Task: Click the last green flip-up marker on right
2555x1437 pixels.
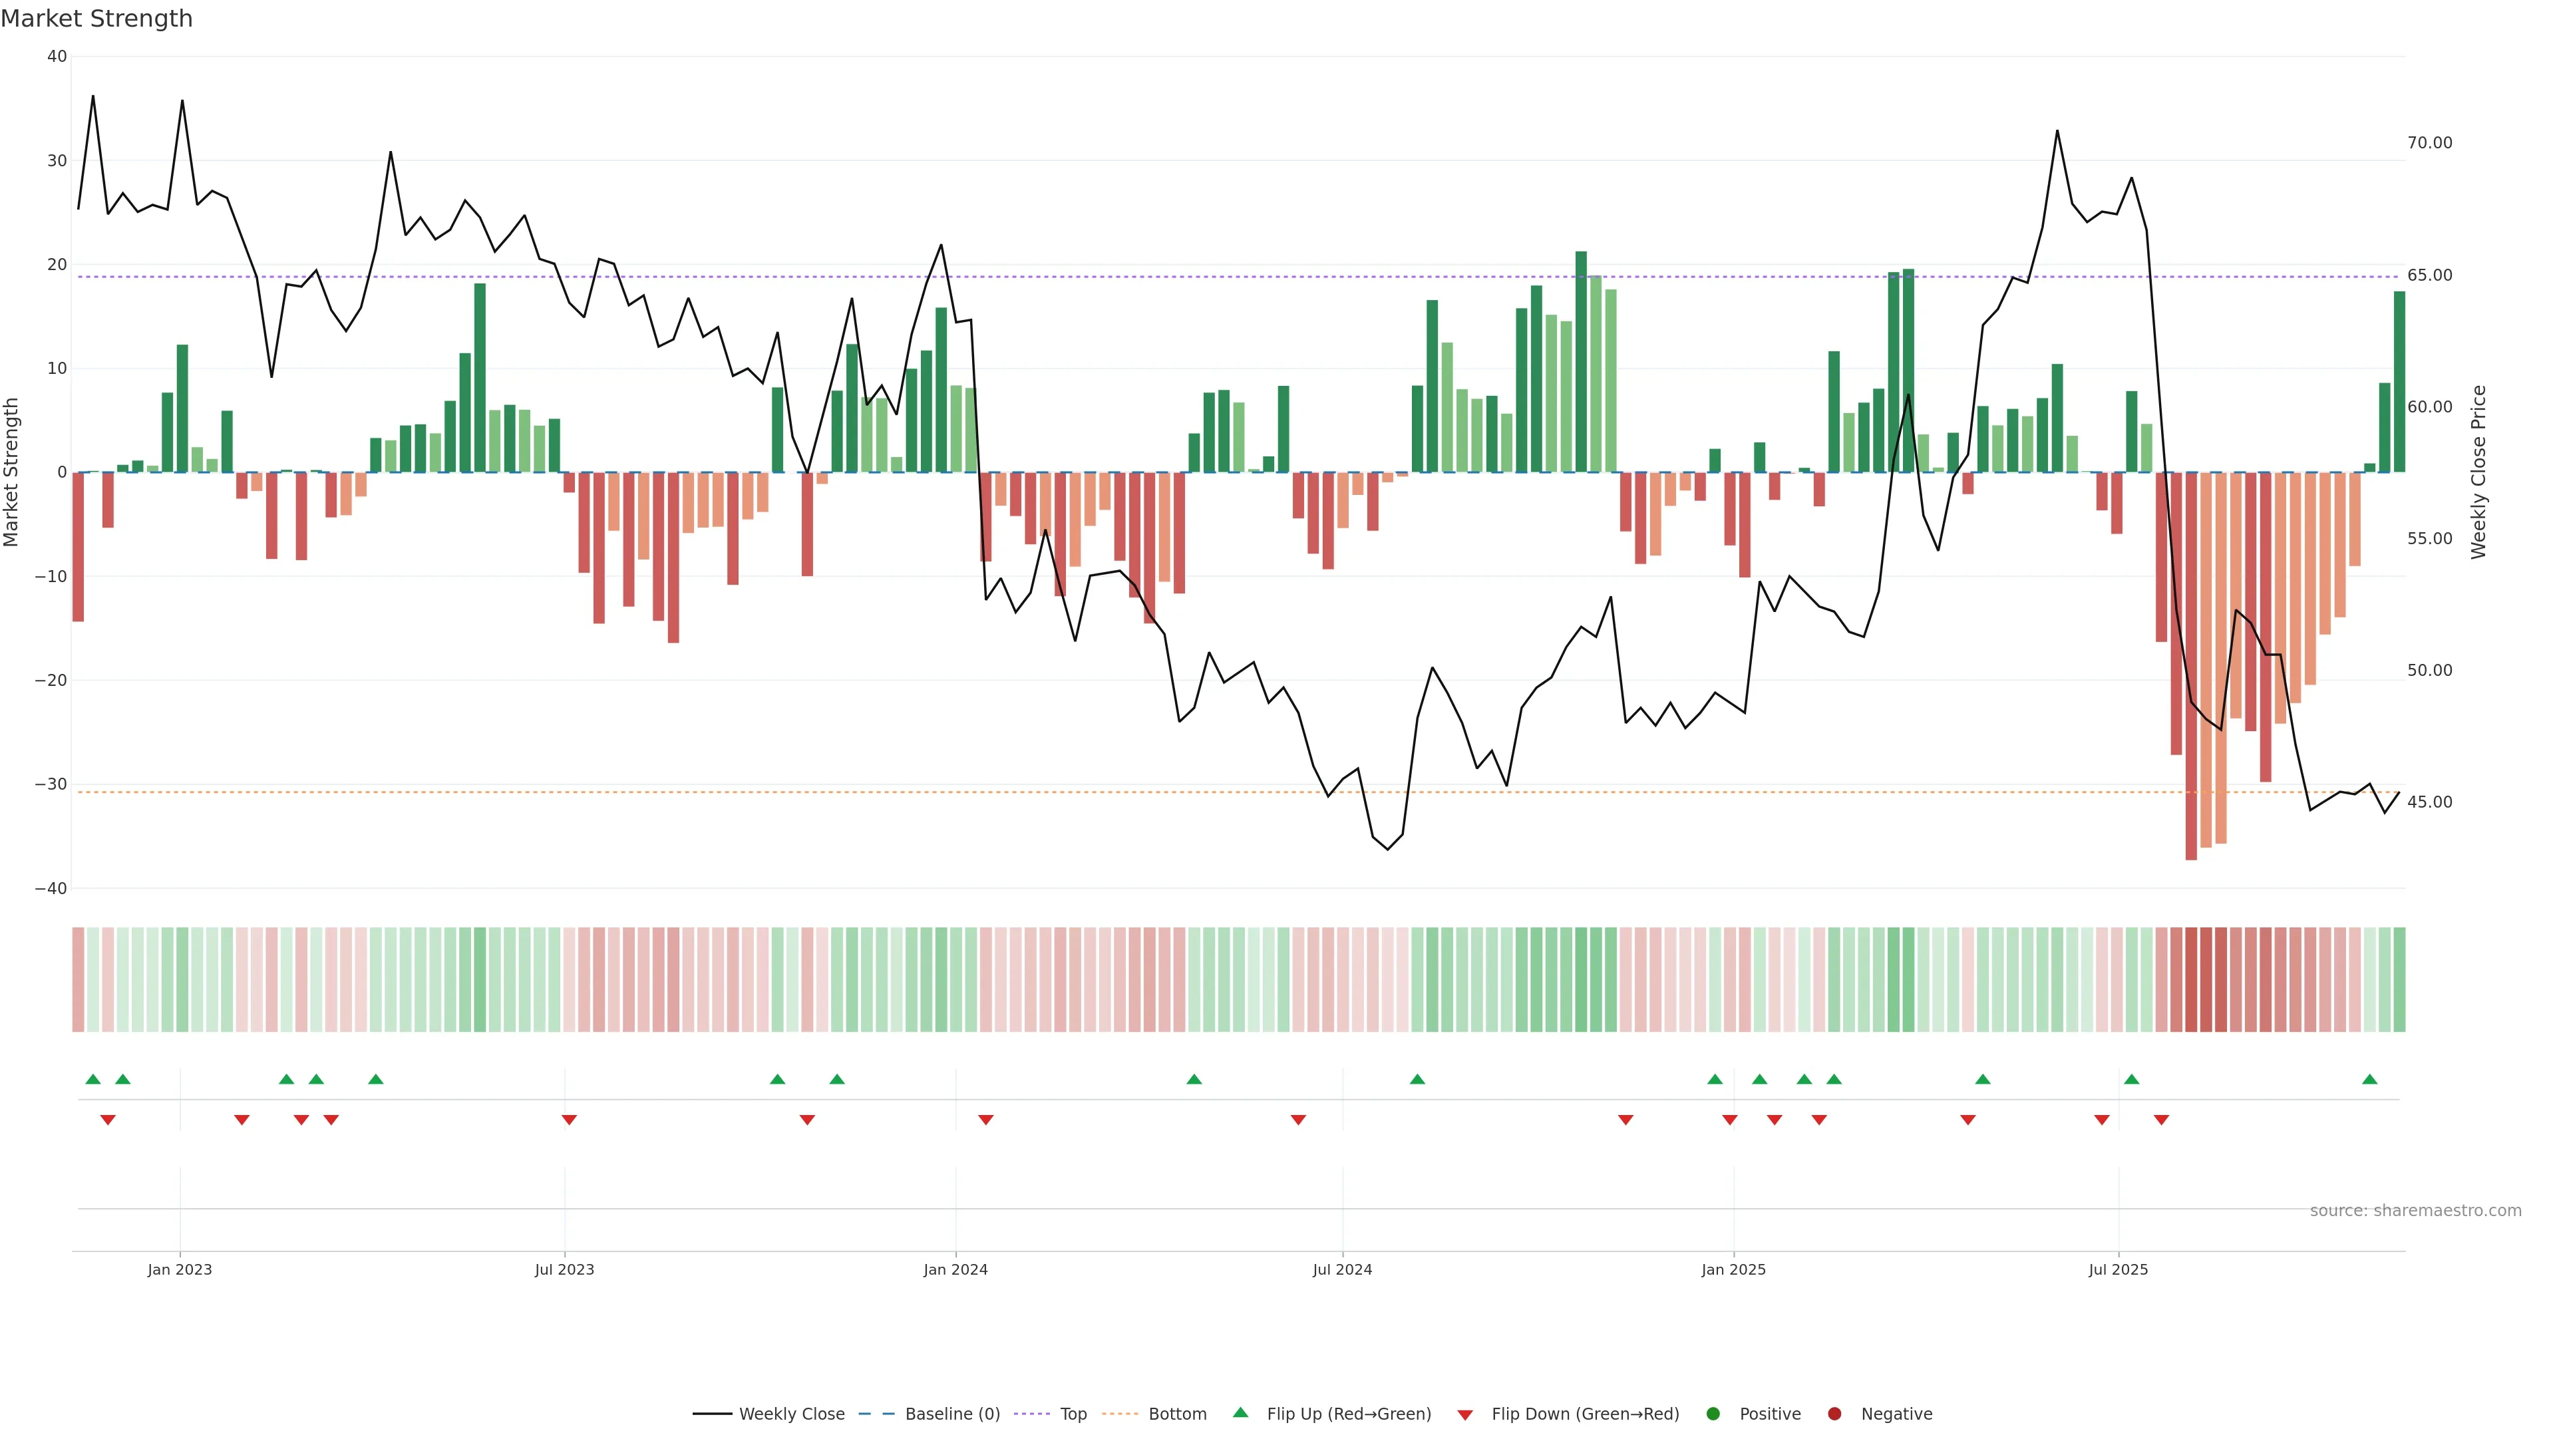Action: click(x=2369, y=1079)
